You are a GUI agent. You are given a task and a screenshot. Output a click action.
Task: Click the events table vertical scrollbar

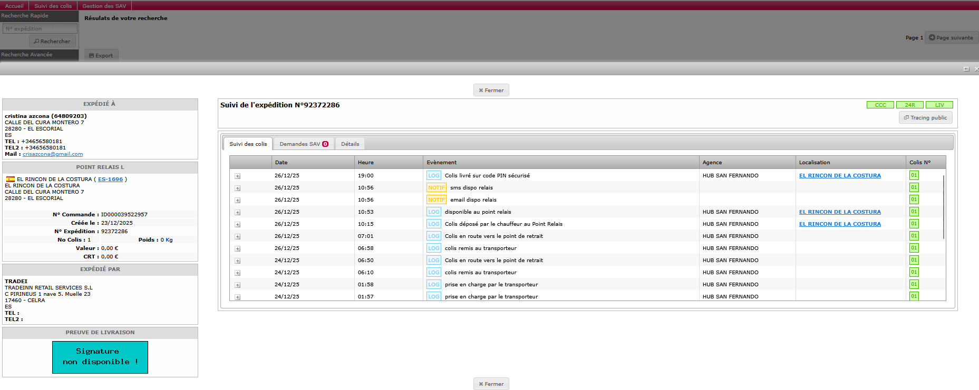943,206
